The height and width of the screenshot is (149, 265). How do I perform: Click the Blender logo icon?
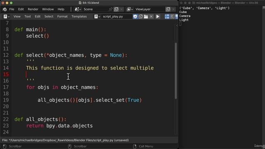pos(5,9)
